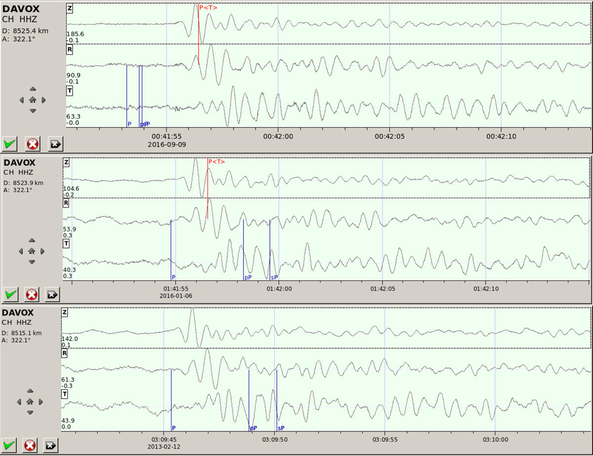This screenshot has height=456, width=593.
Task: Click left arrow in the 8515.1 km panel
Action: pos(19,401)
